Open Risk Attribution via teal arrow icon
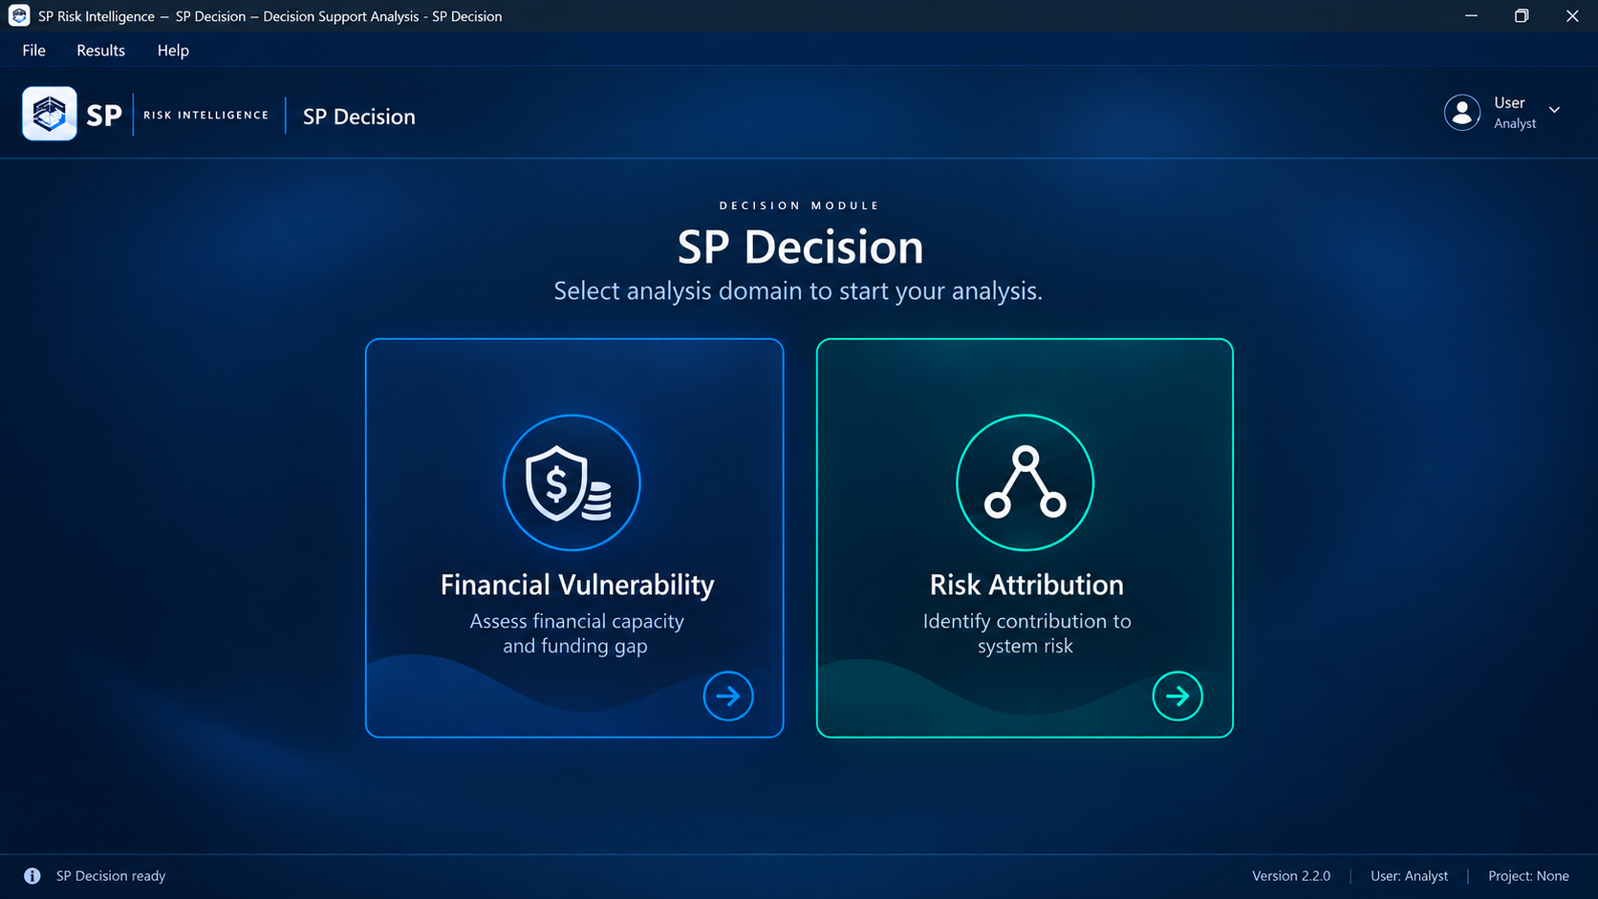 [x=1177, y=696]
